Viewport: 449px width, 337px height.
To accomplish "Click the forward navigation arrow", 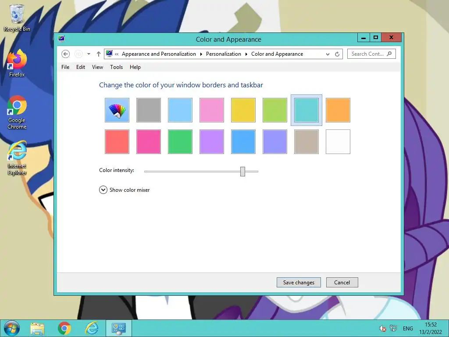I will pos(78,54).
